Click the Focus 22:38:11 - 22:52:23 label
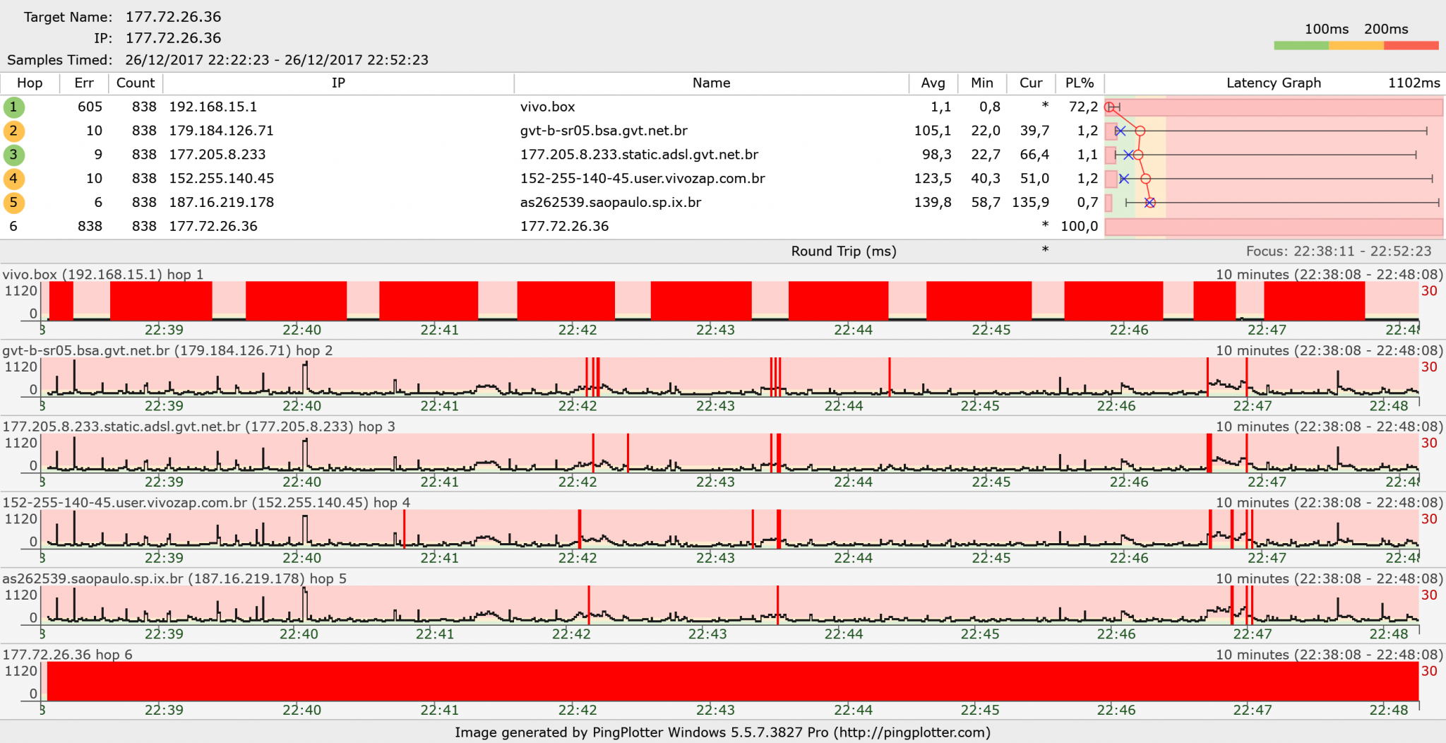This screenshot has width=1446, height=743. [x=1339, y=251]
